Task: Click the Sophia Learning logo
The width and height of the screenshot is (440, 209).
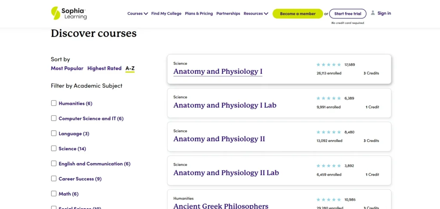Action: [69, 13]
